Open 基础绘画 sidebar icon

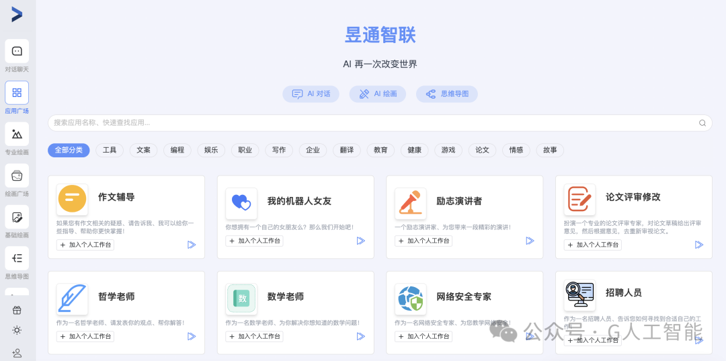pos(17,217)
